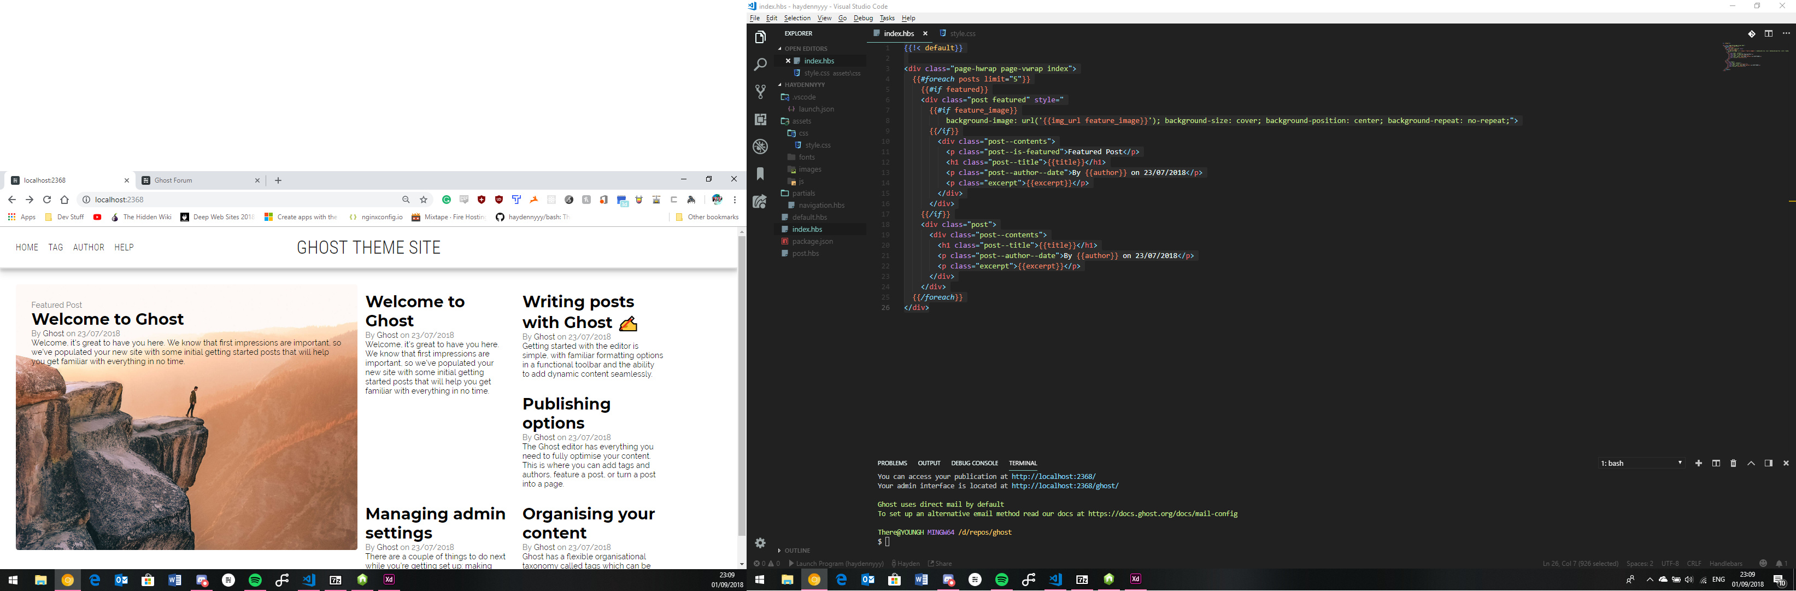Screen dimensions: 1796x591
Task: Create new terminal with plus icon
Action: (x=1698, y=463)
